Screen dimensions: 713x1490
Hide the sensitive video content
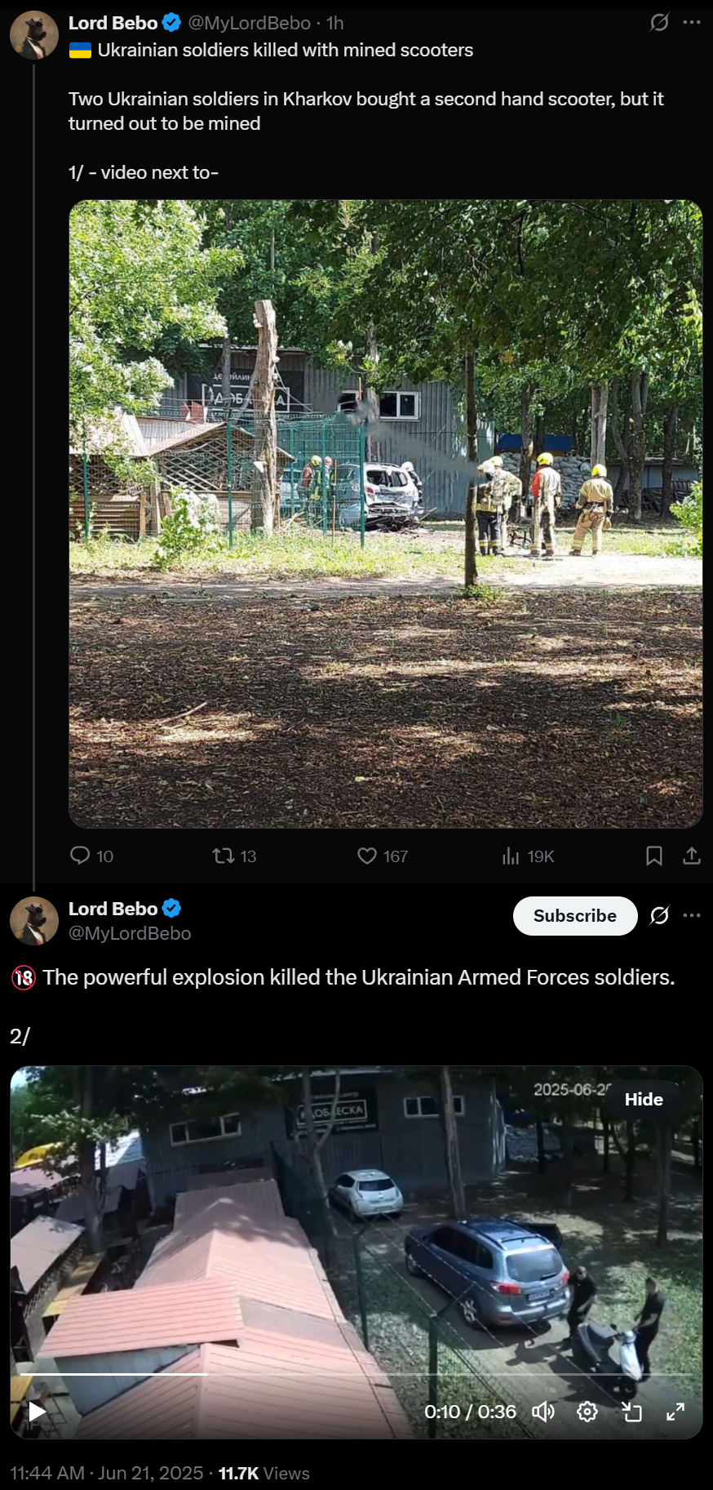tap(644, 1099)
